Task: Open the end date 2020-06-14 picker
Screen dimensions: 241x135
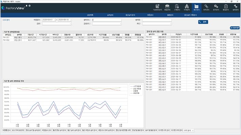Action: pos(65,20)
